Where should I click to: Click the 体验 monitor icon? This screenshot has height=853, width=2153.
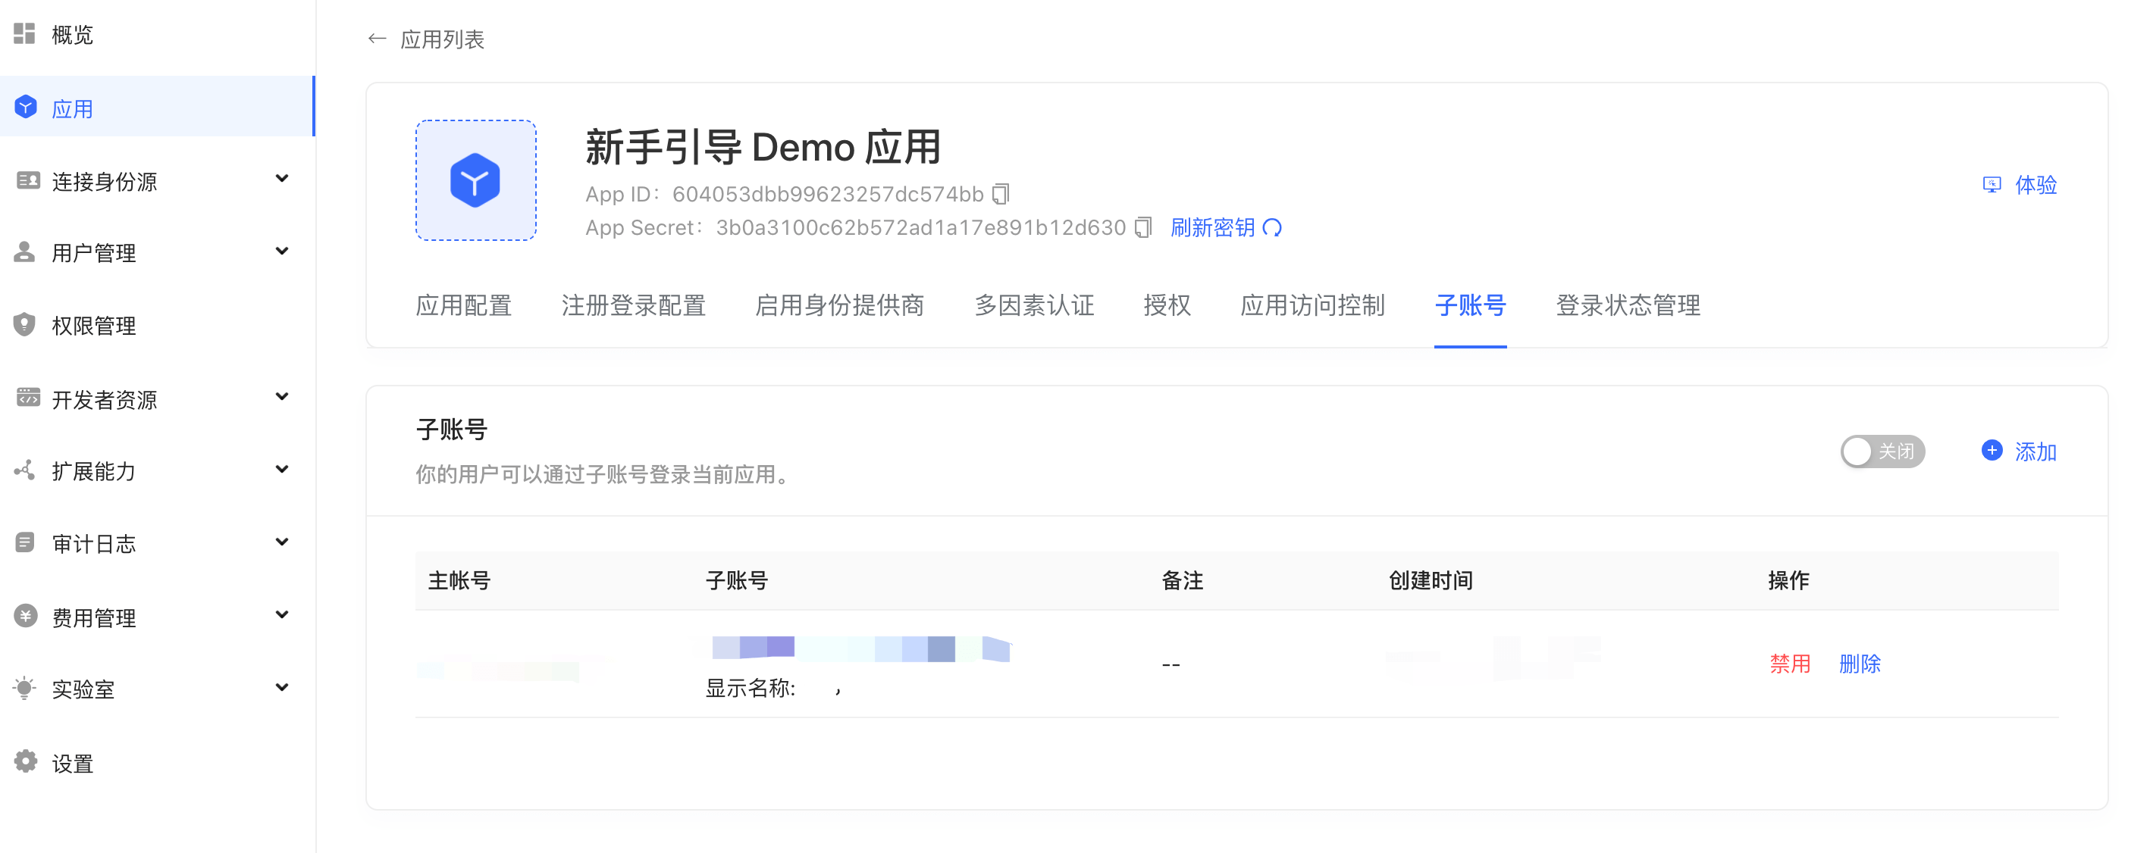point(1992,185)
